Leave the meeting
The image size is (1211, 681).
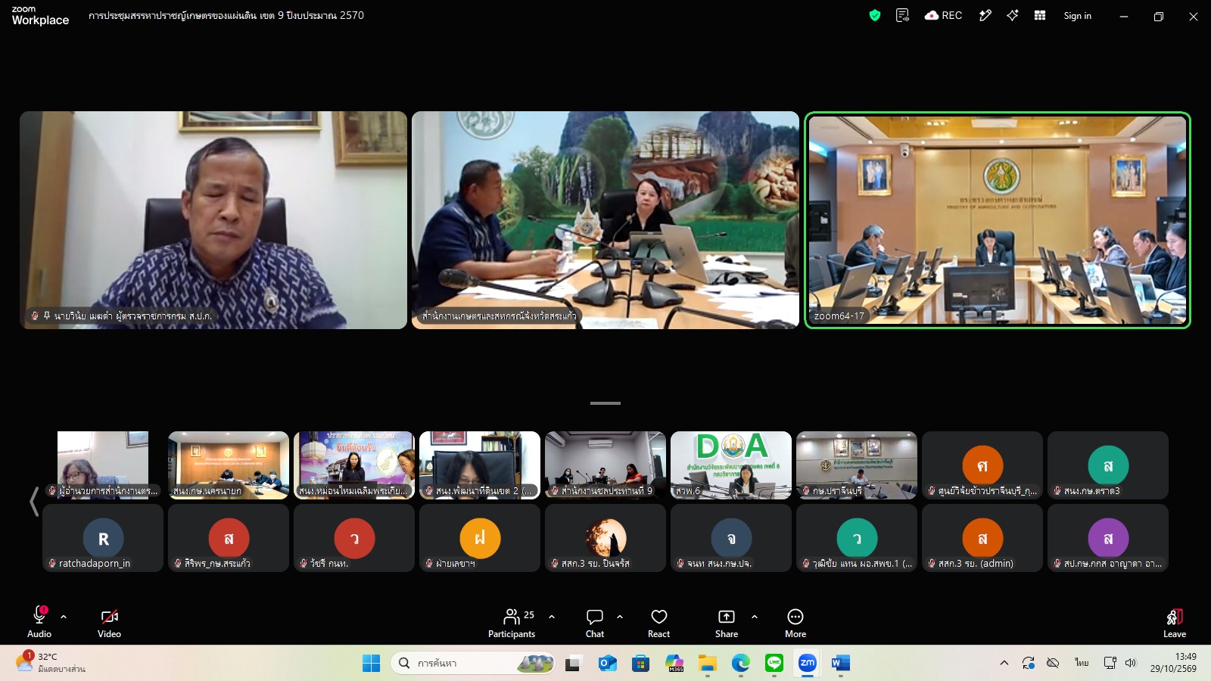1175,623
